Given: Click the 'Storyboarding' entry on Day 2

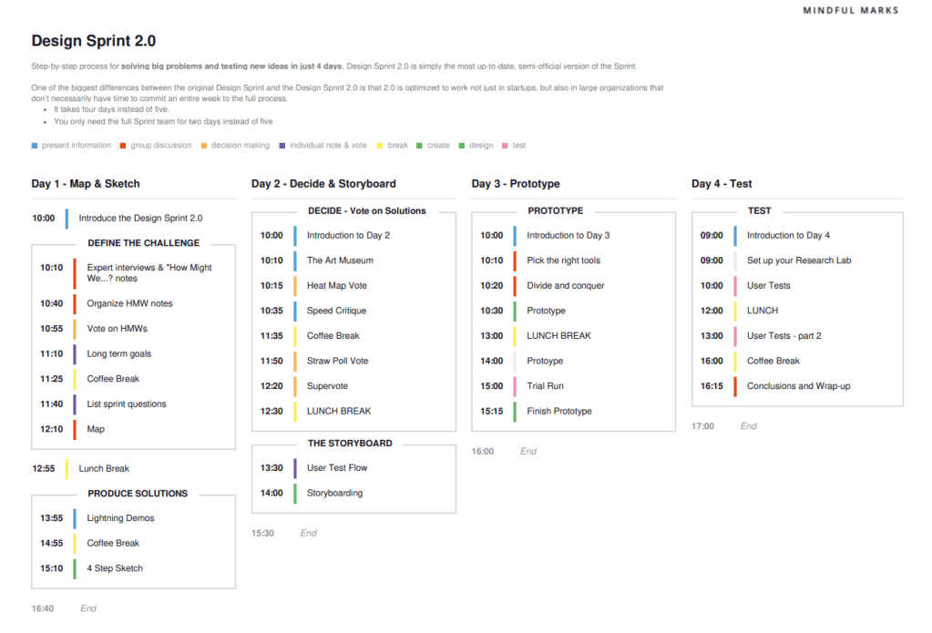Looking at the screenshot, I should [334, 494].
